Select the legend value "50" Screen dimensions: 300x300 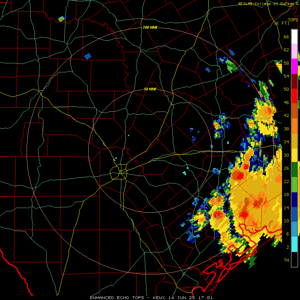(x=286, y=89)
